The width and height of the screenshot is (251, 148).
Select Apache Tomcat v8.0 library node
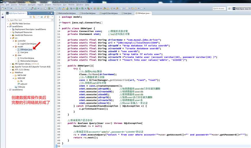pyautogui.click(x=31, y=67)
